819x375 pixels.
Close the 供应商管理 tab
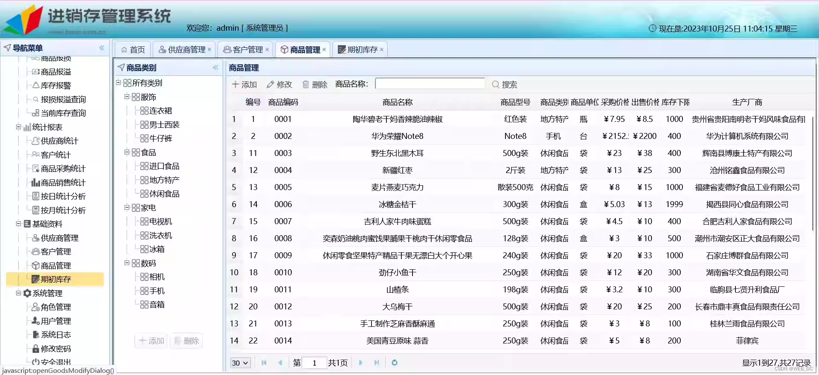[x=209, y=49]
